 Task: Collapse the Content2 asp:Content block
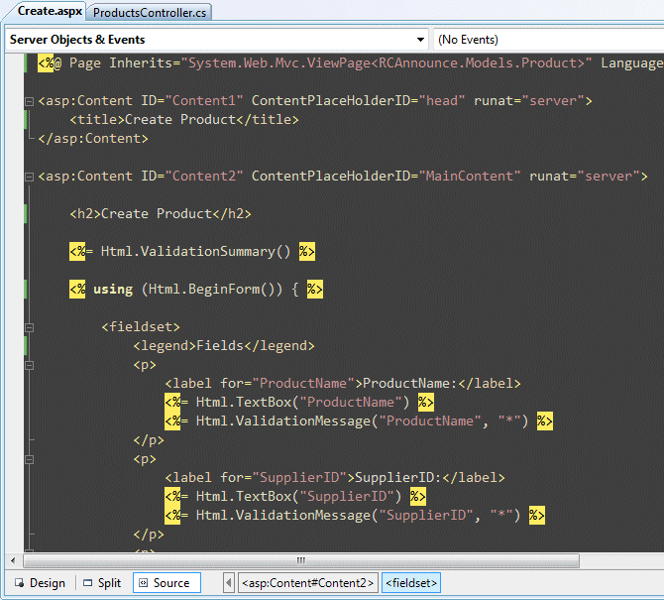coord(29,177)
